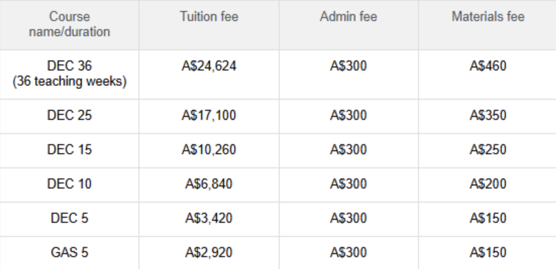Click the DEC 5 course name
Screen dimensions: 556x269
[x=69, y=218]
